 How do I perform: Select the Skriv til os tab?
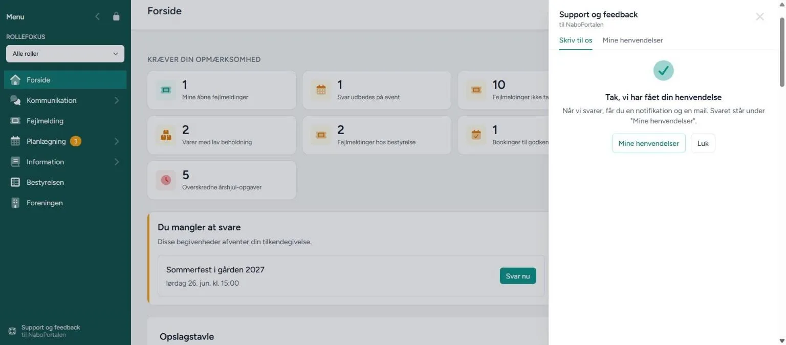click(x=576, y=40)
